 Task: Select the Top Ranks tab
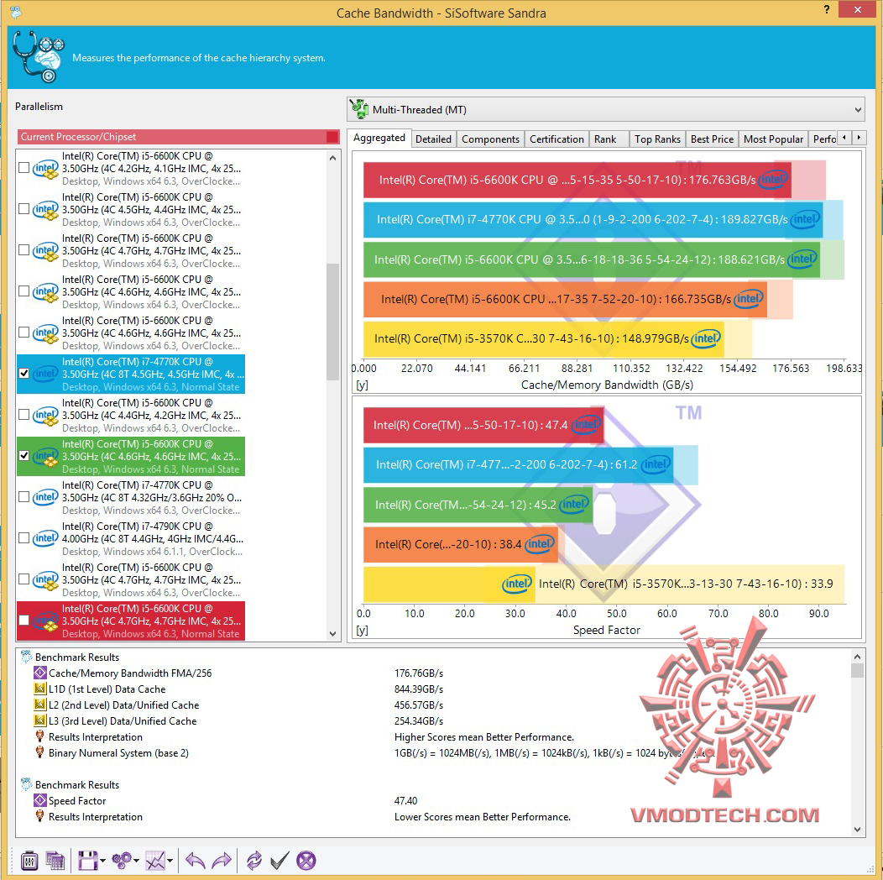click(x=657, y=139)
